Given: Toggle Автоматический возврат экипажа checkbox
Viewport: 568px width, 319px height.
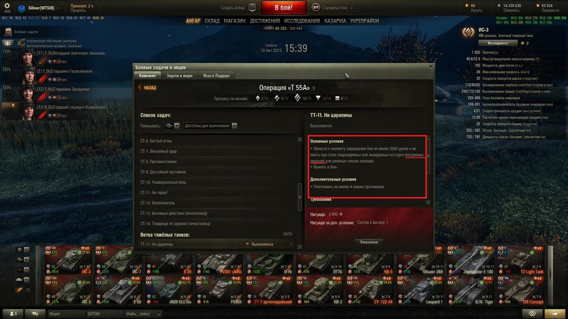Looking at the screenshot, I should coord(22,46).
